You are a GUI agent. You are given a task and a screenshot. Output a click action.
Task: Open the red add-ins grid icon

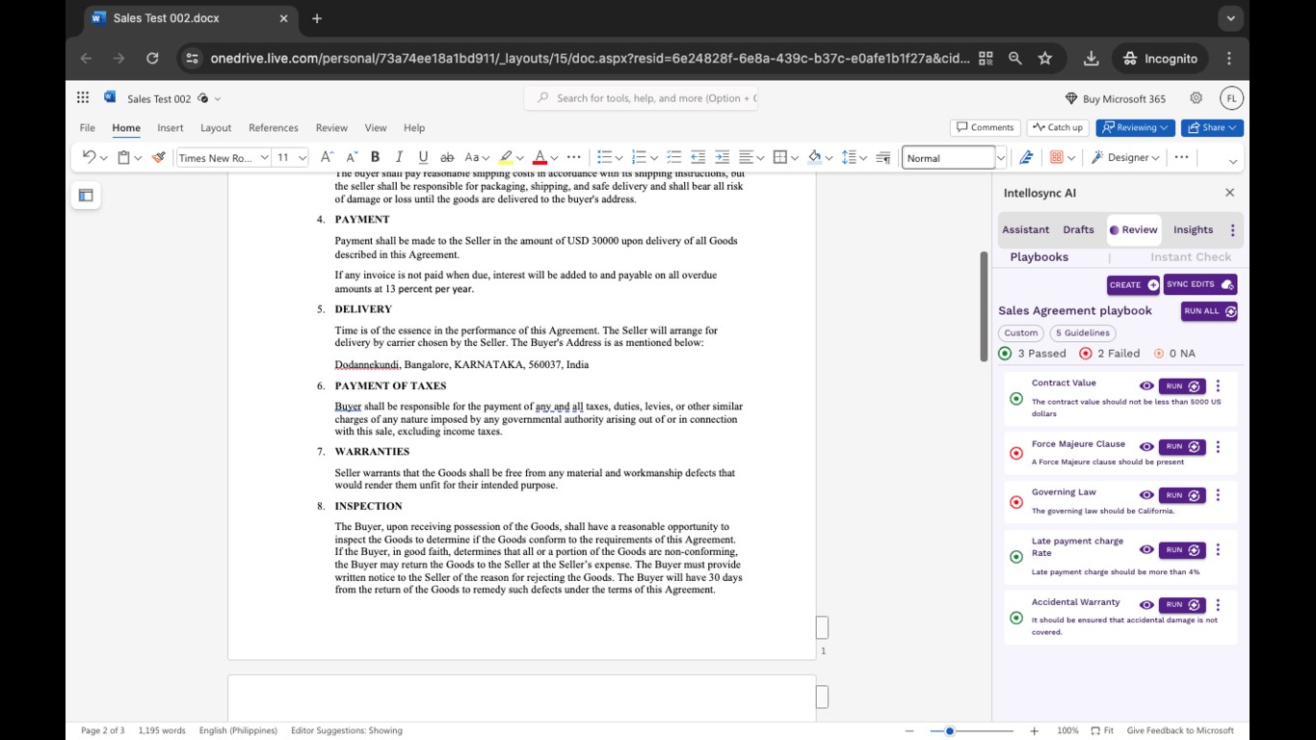1056,157
